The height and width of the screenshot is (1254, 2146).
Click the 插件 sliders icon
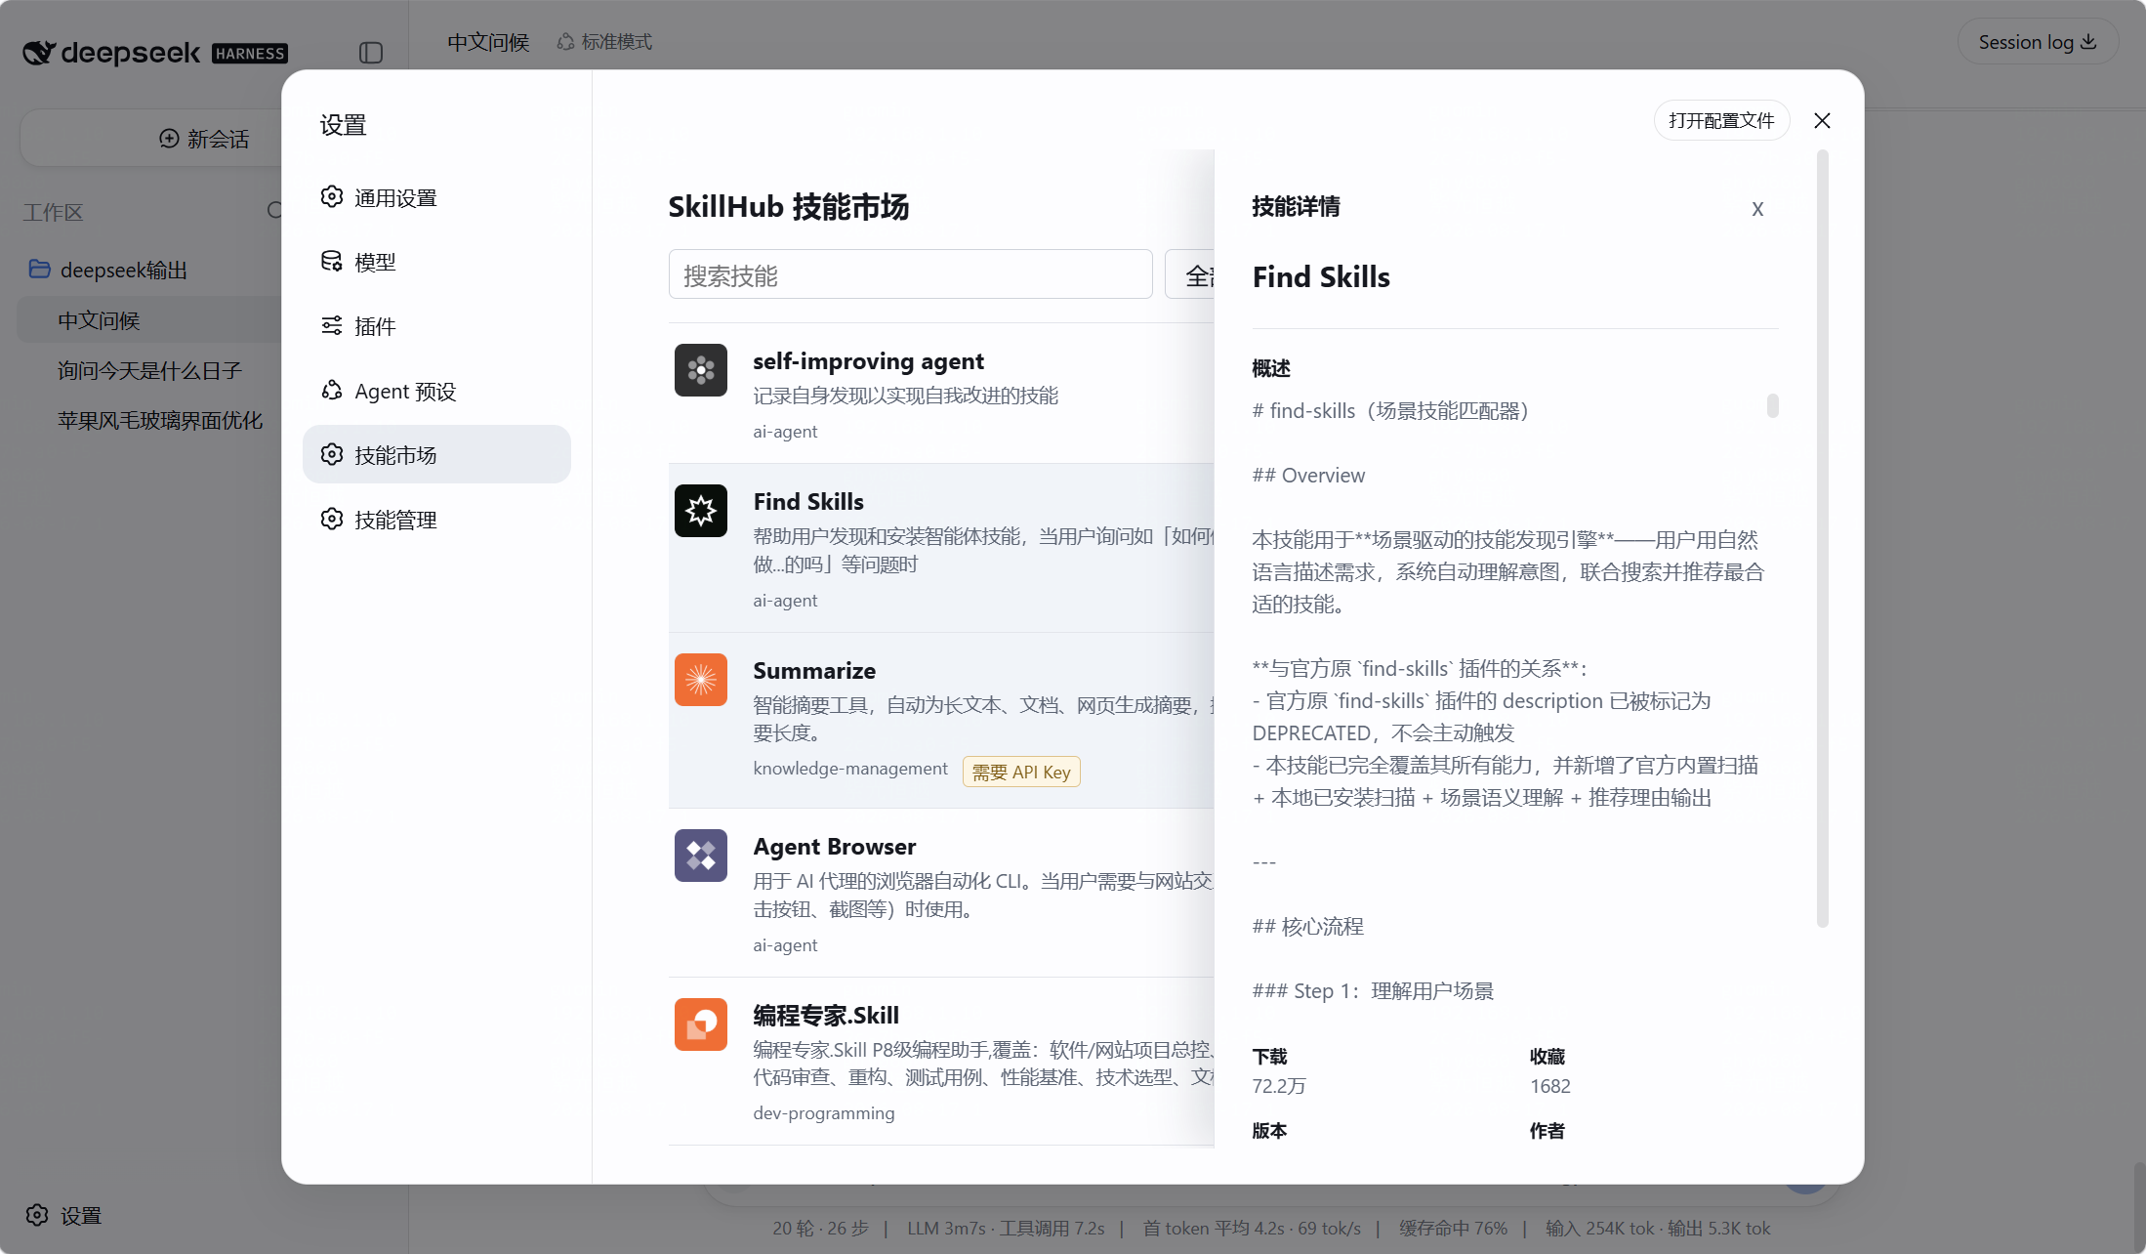pyautogui.click(x=332, y=325)
